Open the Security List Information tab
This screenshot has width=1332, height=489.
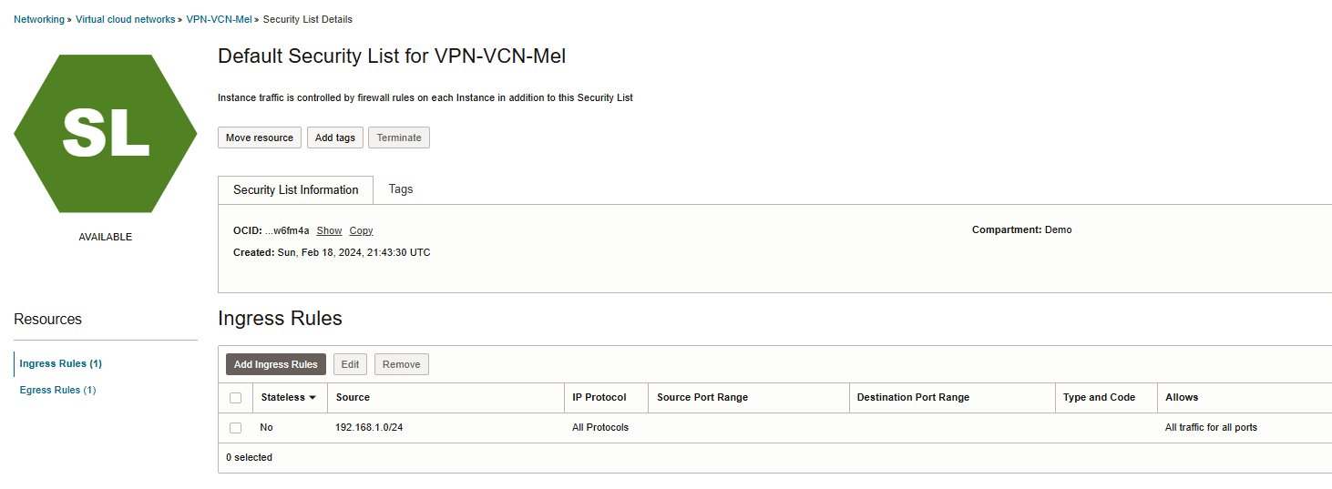295,190
